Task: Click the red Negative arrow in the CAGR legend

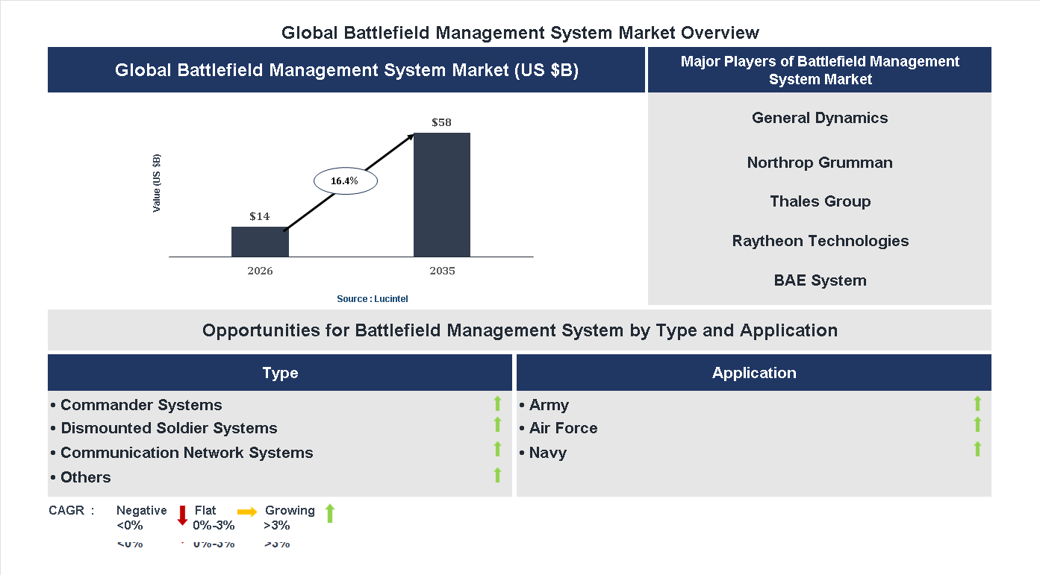Action: click(181, 516)
